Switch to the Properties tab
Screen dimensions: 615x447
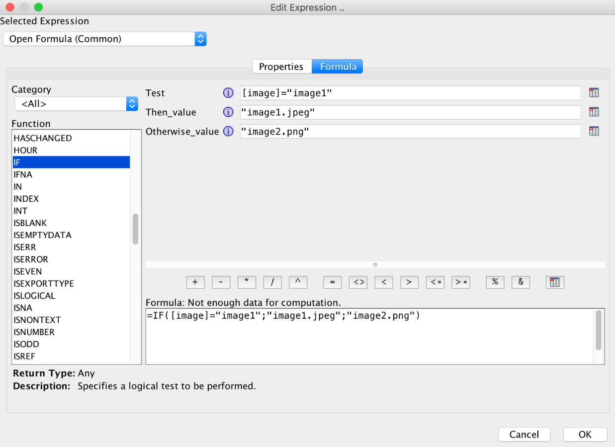tap(281, 67)
